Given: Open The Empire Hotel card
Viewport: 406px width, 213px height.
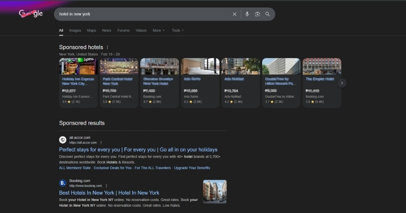Looking at the screenshot, I should coord(322,83).
